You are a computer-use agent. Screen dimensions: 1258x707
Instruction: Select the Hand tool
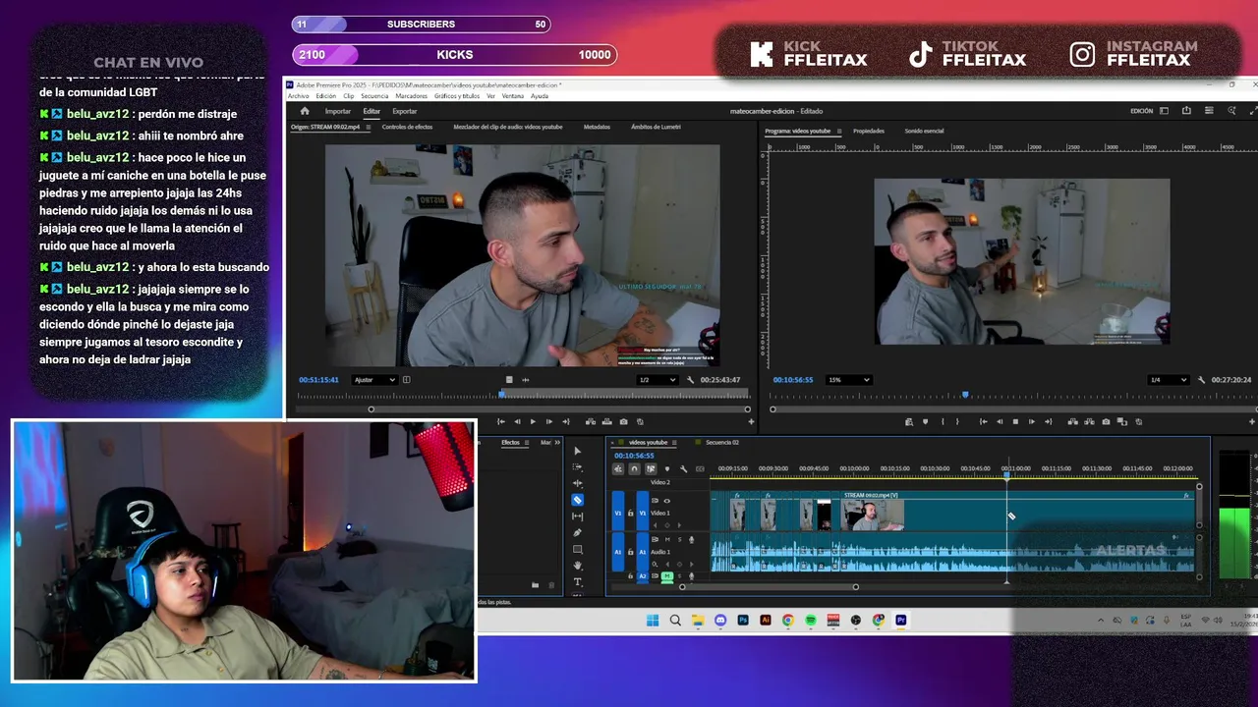(578, 565)
